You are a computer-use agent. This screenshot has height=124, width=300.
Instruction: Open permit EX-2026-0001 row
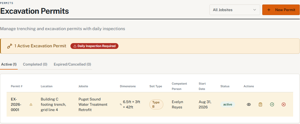pos(150,104)
